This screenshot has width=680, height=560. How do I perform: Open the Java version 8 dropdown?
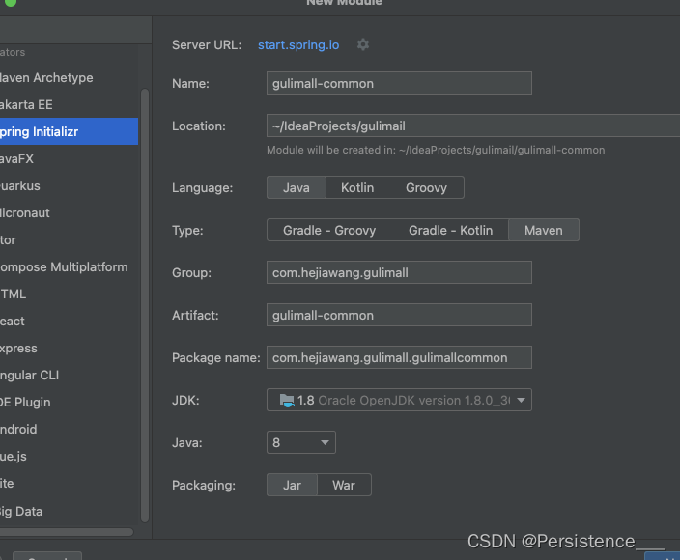point(301,442)
